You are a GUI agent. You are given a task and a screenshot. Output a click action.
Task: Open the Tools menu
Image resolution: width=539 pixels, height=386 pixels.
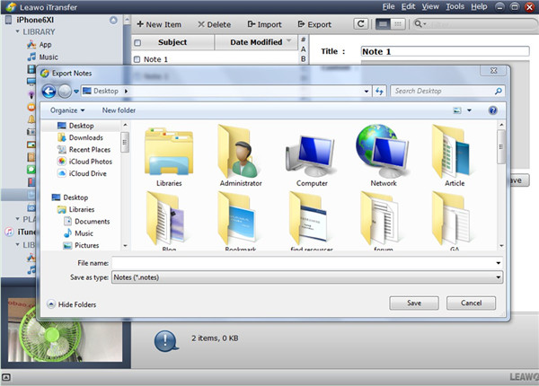pyautogui.click(x=455, y=6)
